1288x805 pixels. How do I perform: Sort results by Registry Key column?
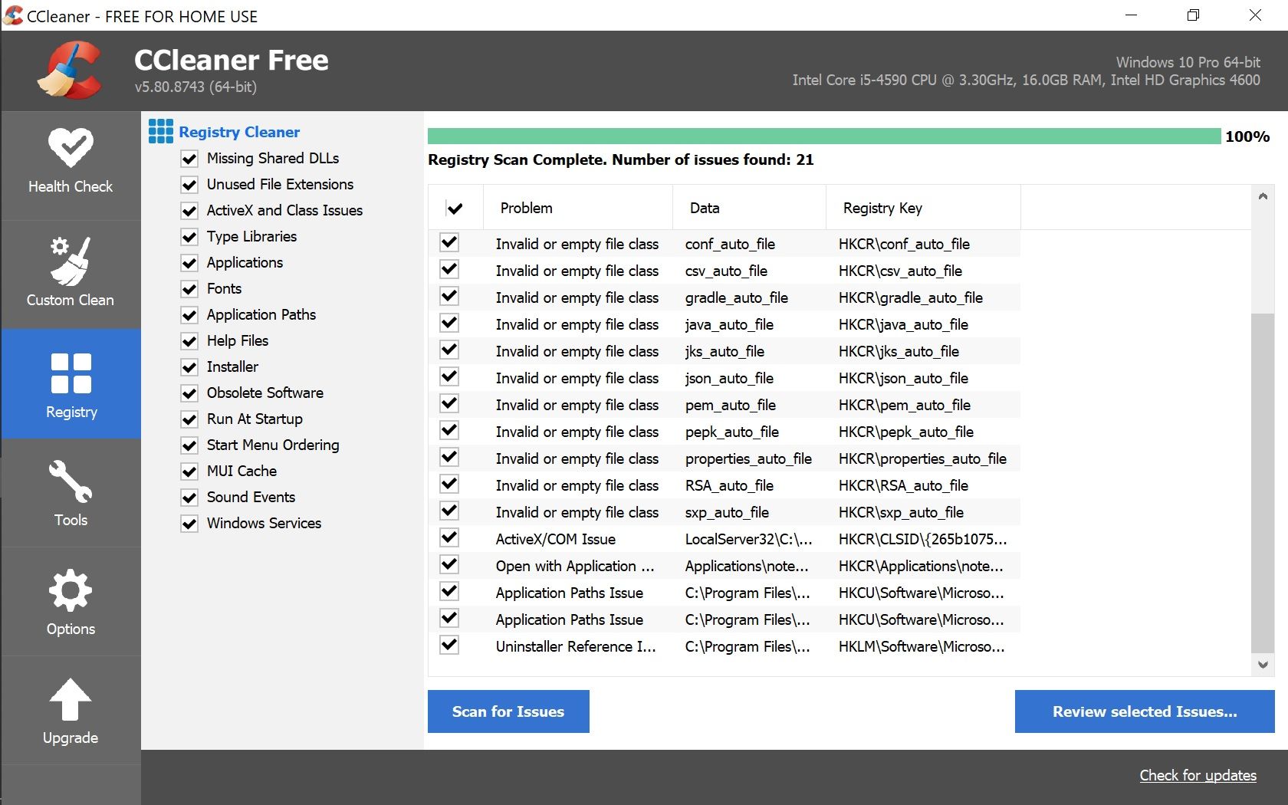pyautogui.click(x=923, y=208)
